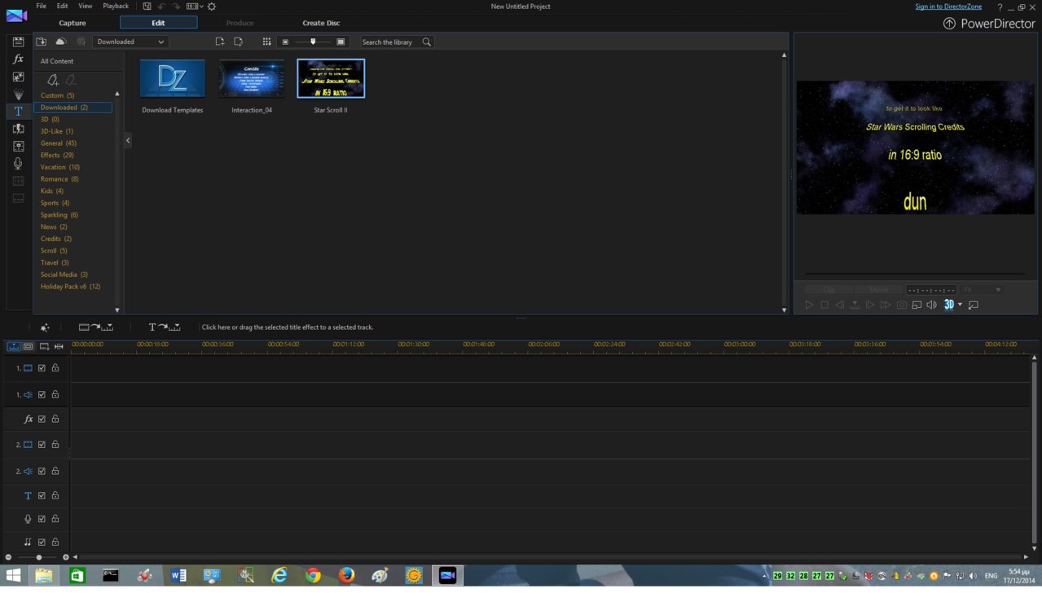Screen dimensions: 1042x615
Task: Select the Custom (5) category
Action: click(57, 95)
